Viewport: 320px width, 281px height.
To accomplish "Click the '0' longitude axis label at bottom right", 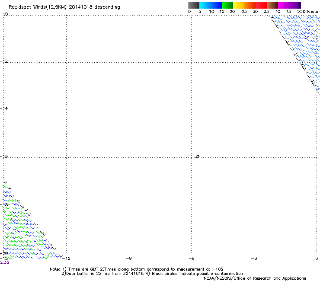I will coord(317,259).
